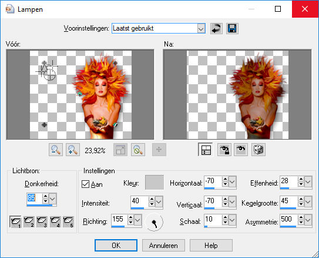The image size is (319, 258).
Task: Select light source number 3
Action: click(42, 221)
